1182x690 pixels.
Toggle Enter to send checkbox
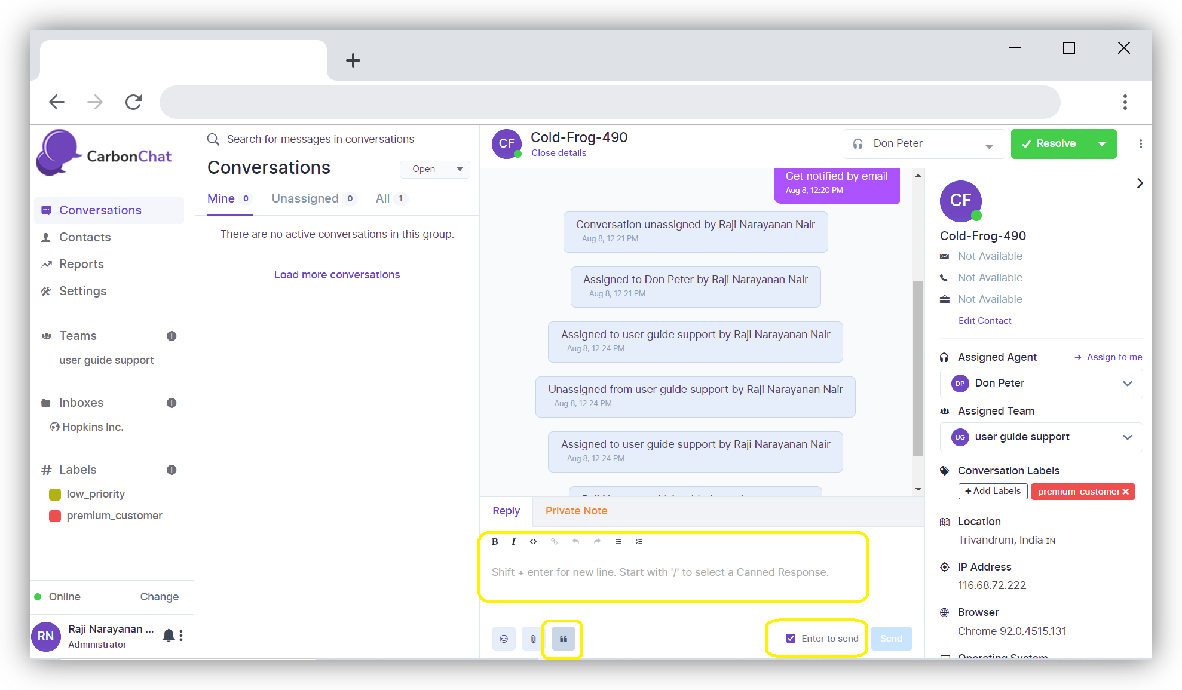[791, 639]
